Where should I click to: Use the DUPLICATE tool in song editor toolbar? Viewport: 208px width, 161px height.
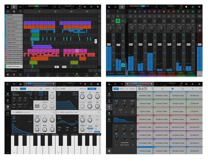coord(77,74)
